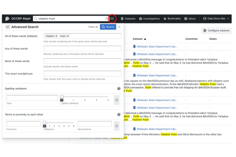Remove the Vladimir tag
This screenshot has height=157, width=236.
click(x=56, y=36)
